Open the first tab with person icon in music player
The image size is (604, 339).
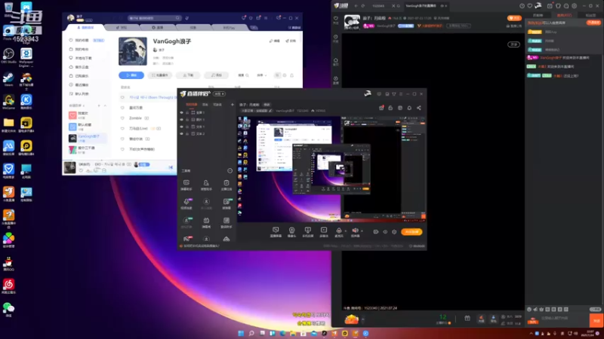click(x=85, y=28)
